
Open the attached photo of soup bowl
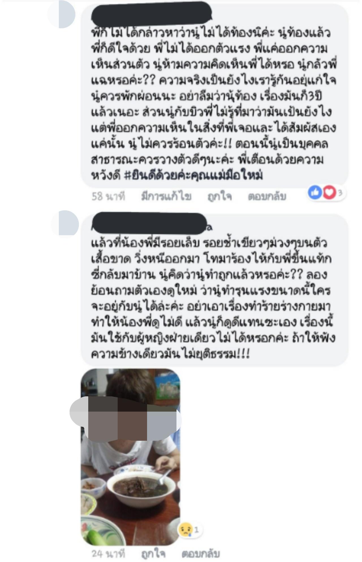(x=130, y=457)
